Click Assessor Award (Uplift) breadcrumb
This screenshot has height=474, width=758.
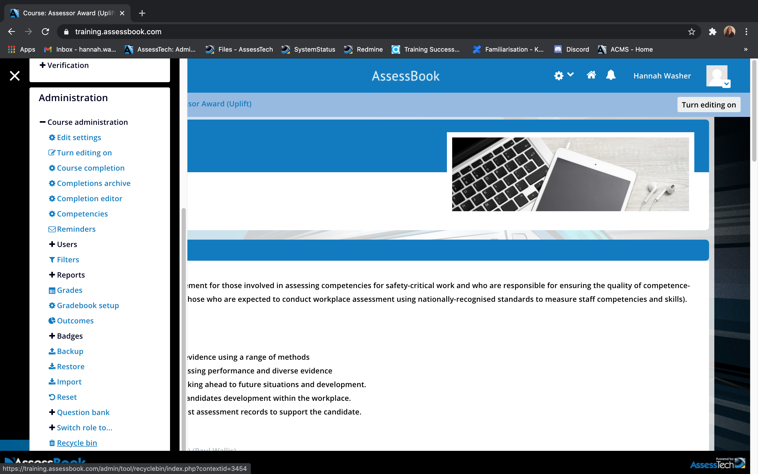[x=220, y=104]
